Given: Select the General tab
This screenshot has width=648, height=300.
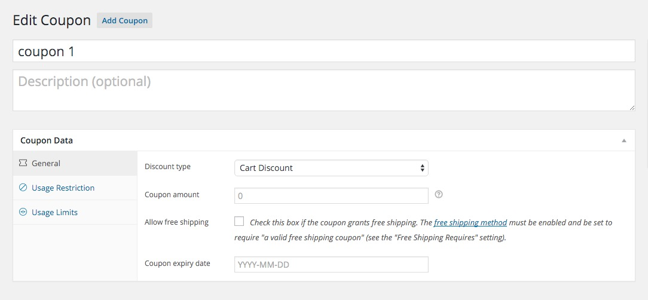Looking at the screenshot, I should tap(46, 163).
